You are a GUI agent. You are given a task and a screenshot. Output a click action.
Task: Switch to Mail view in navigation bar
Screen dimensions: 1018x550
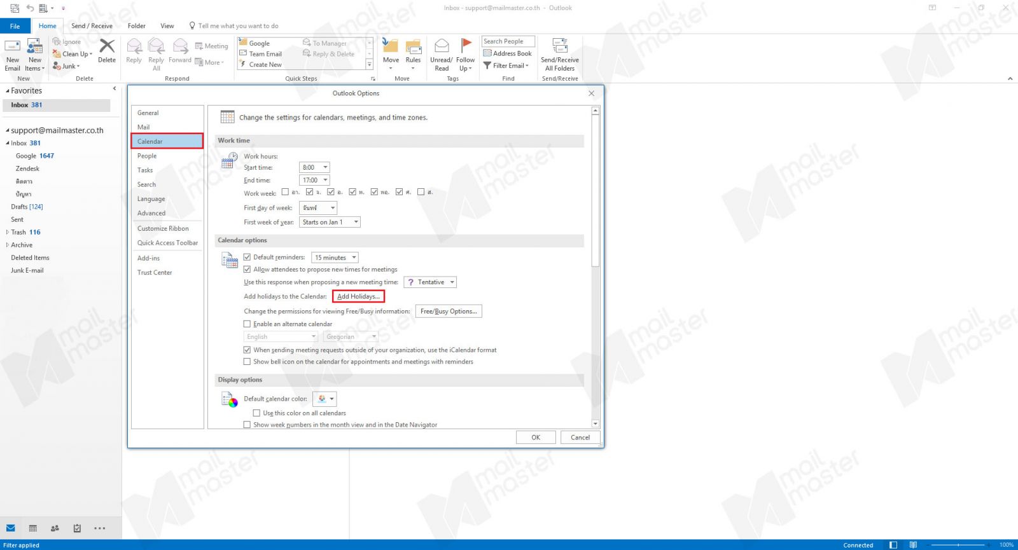coord(11,528)
